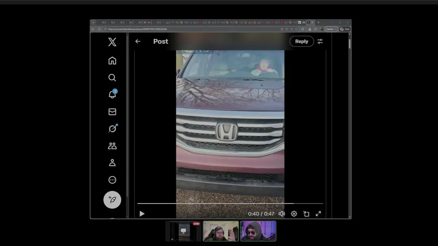Open reply sort filter icon
The image size is (438, 246).
[x=320, y=41]
